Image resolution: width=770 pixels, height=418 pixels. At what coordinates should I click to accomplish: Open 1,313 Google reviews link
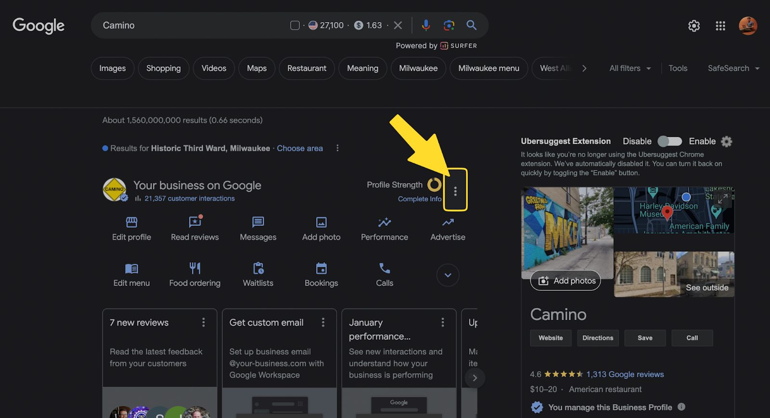coord(625,374)
